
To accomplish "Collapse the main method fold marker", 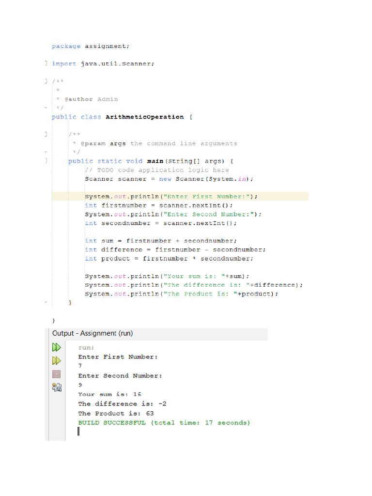I will tap(46, 161).
